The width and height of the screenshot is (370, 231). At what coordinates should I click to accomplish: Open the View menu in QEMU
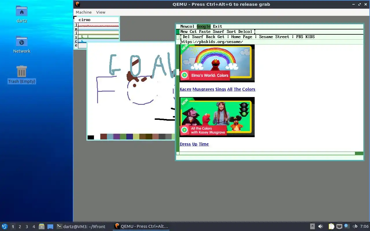(101, 12)
